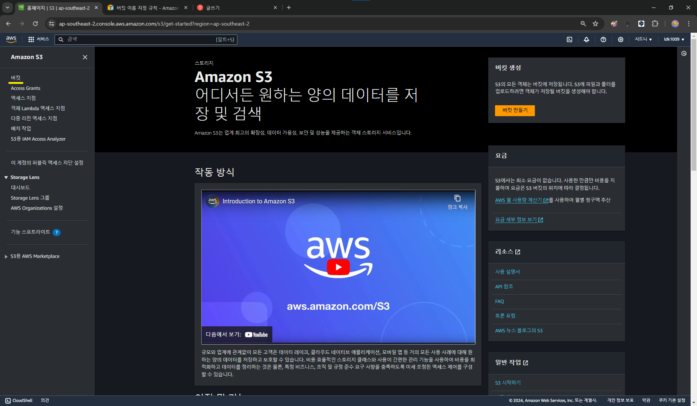This screenshot has height=406, width=697.
Task: Open the AWS home logo
Action: [x=11, y=39]
